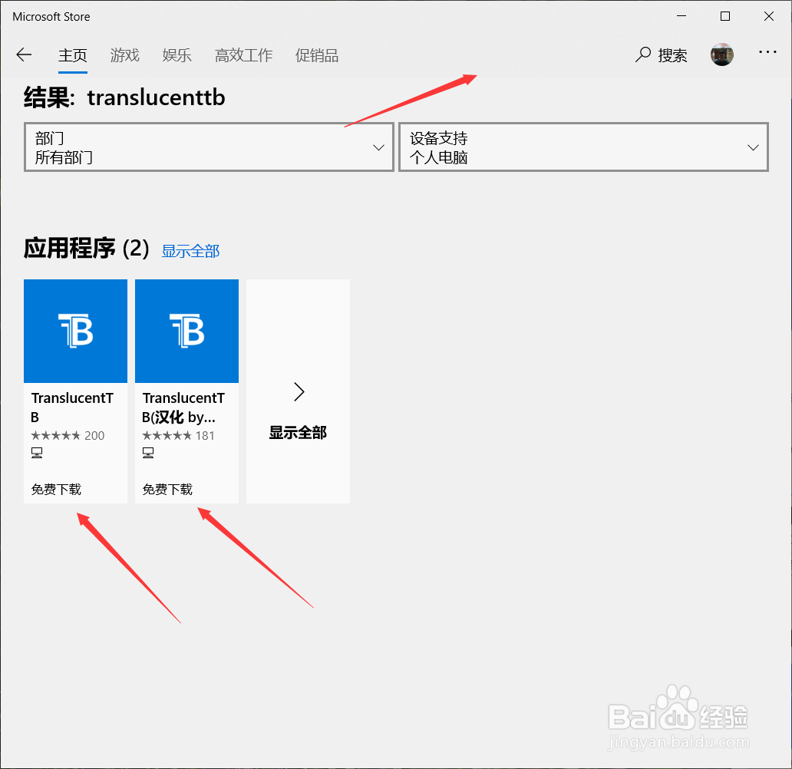
Task: Minimize the Microsoft Store window
Action: 681,16
